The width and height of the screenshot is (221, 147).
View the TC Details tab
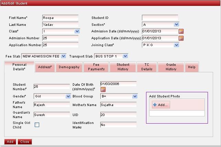147,67
